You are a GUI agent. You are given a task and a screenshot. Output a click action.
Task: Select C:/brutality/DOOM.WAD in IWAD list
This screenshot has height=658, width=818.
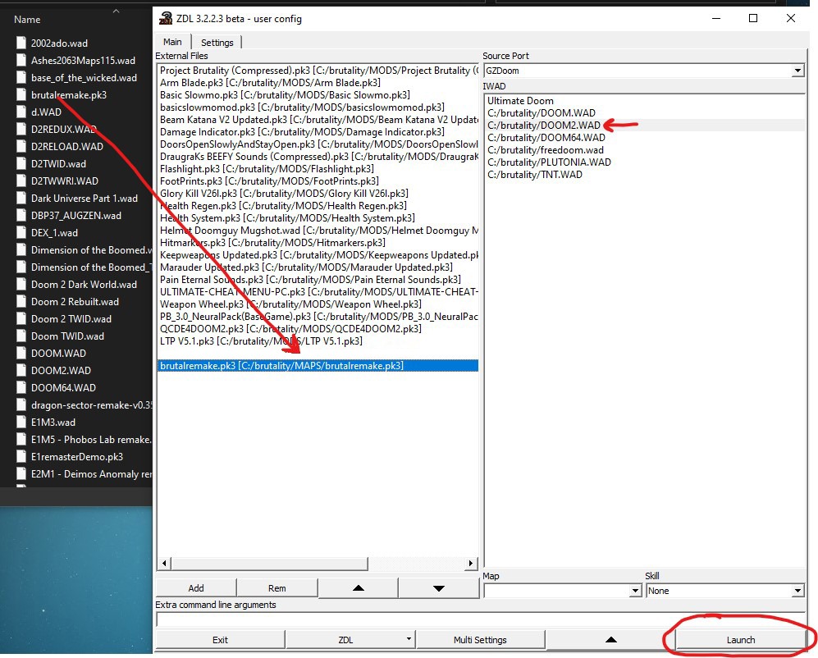pos(644,112)
